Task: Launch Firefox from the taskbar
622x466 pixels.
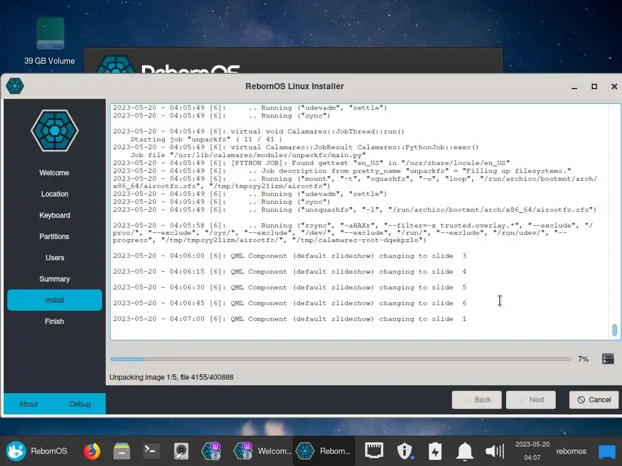Action: click(x=92, y=451)
